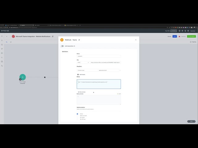Viewport: 198px width, 148px height.
Task: Click the red workflow status icon
Action: pyautogui.click(x=13, y=36)
